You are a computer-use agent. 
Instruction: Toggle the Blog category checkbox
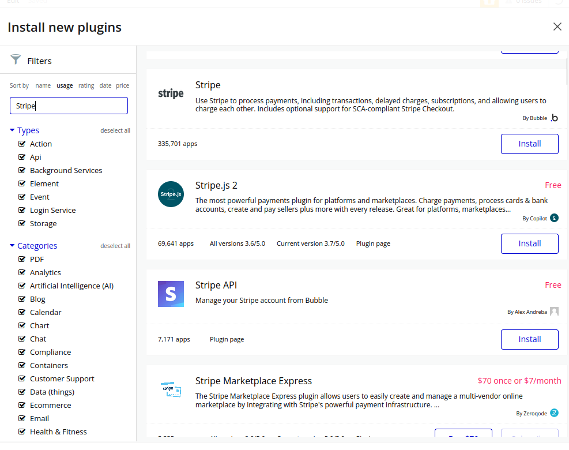click(22, 298)
